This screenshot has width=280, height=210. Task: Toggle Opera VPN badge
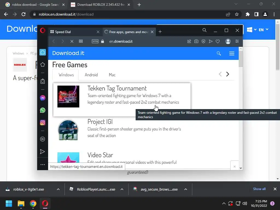click(95, 41)
